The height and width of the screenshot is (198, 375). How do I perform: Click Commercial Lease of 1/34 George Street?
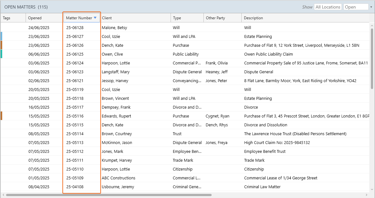[281, 178]
